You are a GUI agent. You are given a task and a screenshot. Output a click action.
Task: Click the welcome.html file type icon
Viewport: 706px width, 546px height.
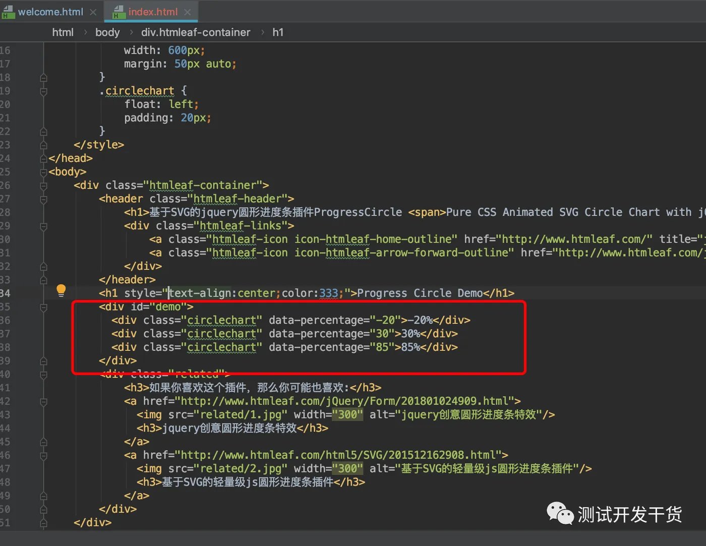pos(8,12)
